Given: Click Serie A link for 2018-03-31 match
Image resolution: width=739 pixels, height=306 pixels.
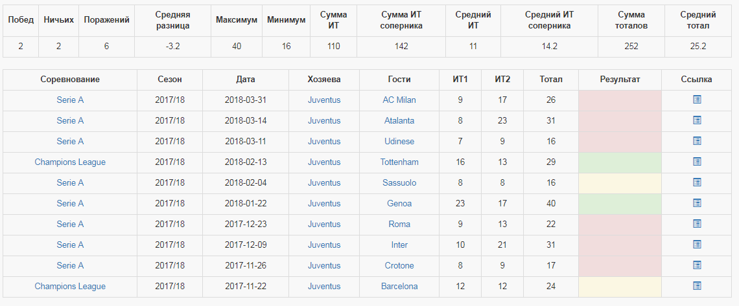Looking at the screenshot, I should coord(70,100).
